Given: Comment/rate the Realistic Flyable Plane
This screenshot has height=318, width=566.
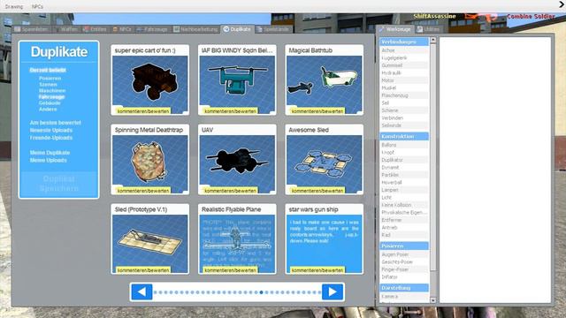Looking at the screenshot, I should pyautogui.click(x=230, y=270).
